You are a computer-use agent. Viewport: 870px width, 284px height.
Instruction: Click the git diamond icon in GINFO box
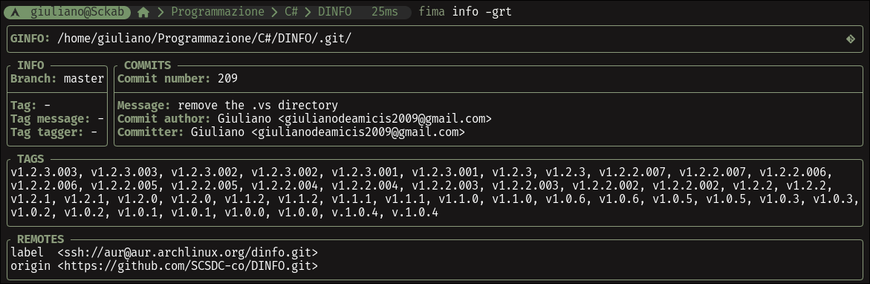(850, 39)
